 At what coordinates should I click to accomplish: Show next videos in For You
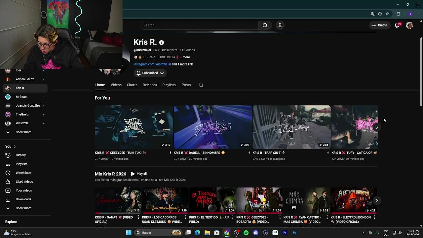377,127
